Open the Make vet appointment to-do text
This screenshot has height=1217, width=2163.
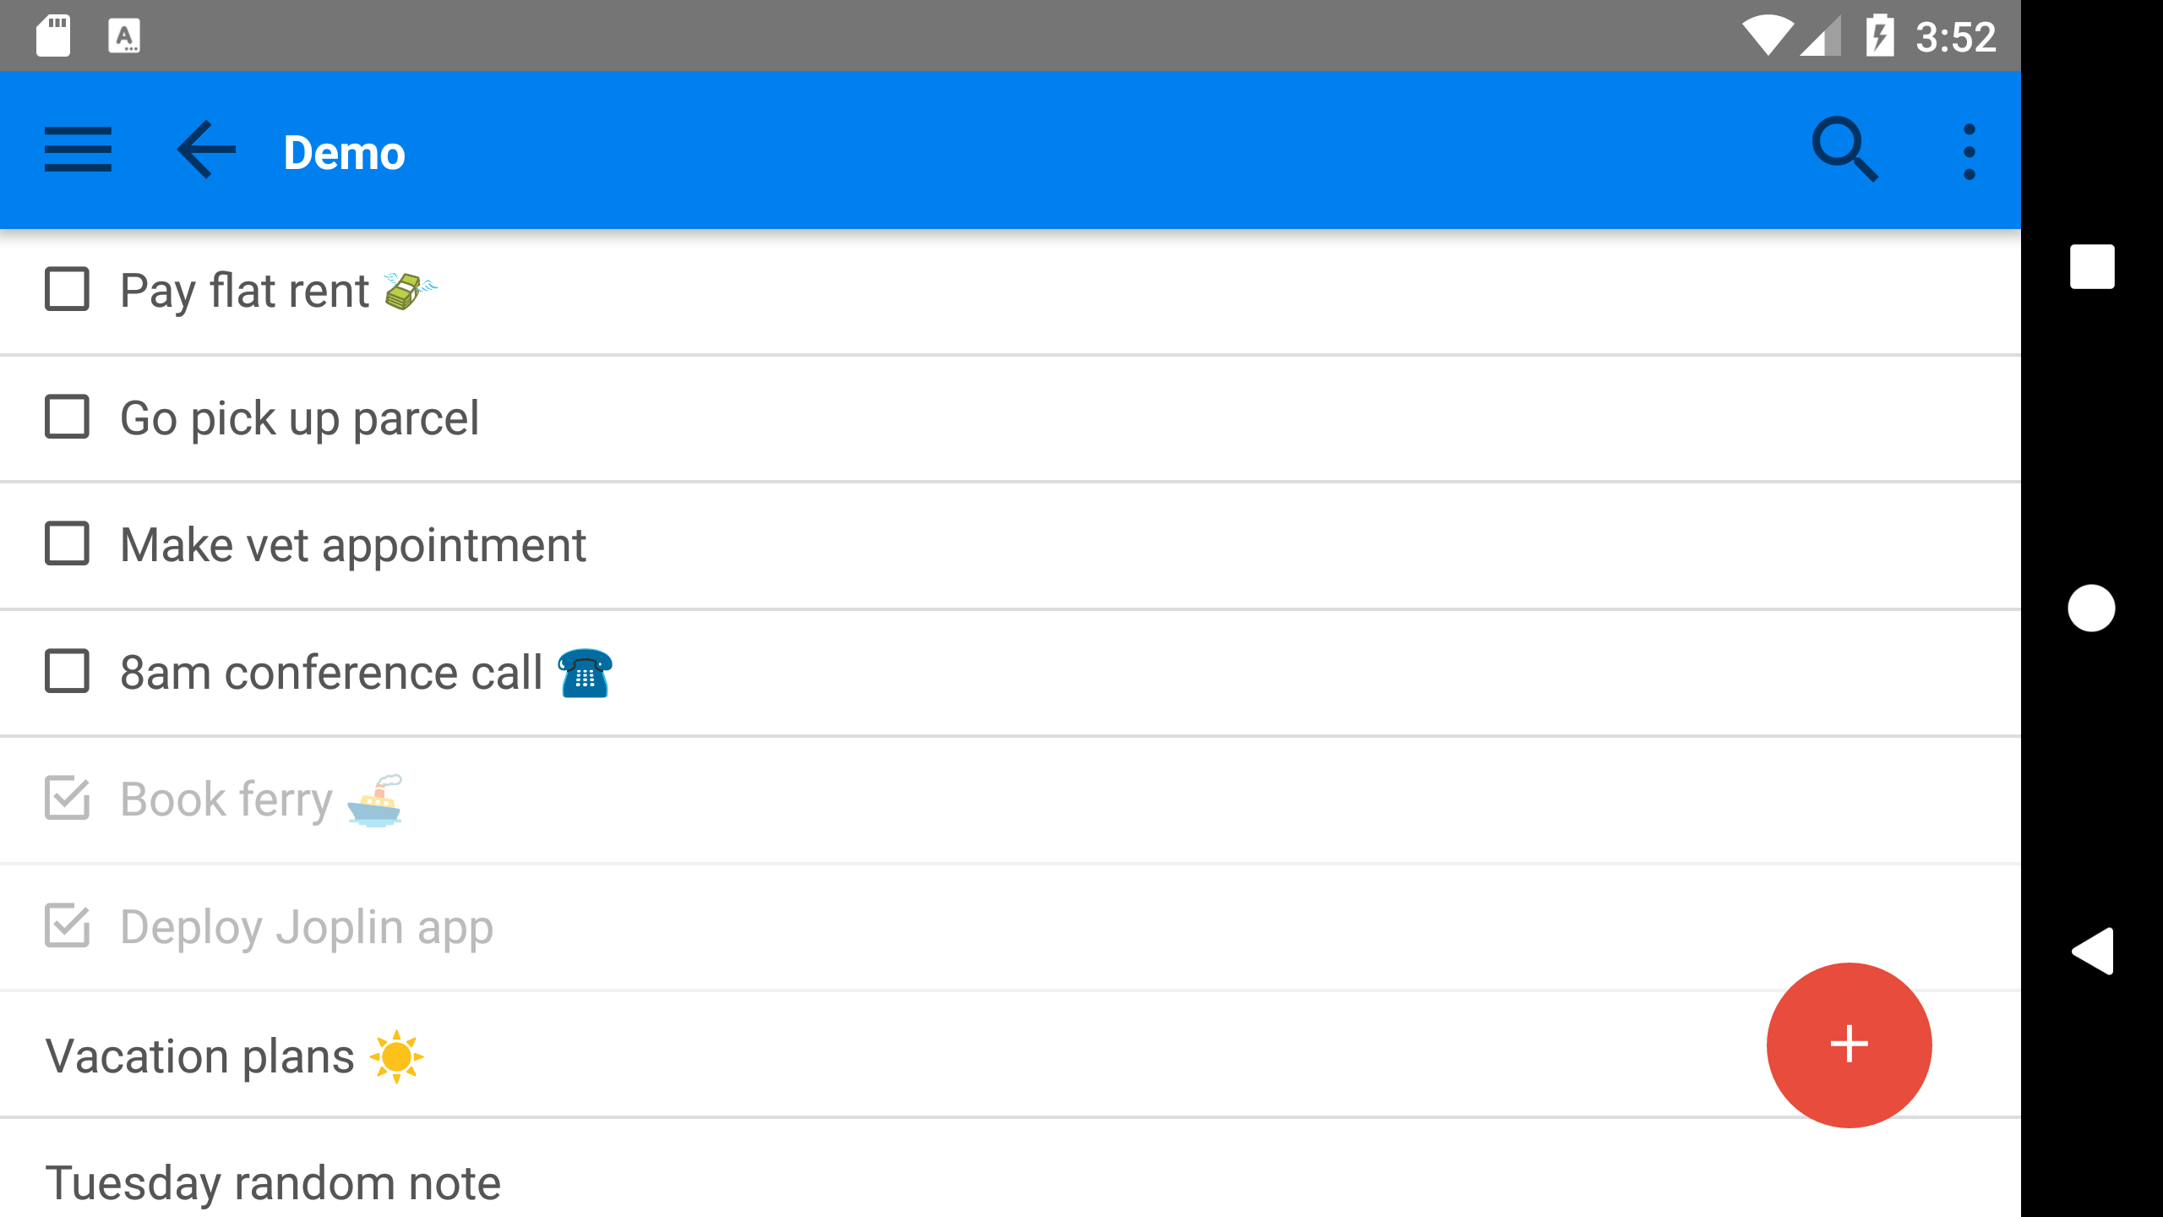click(353, 545)
